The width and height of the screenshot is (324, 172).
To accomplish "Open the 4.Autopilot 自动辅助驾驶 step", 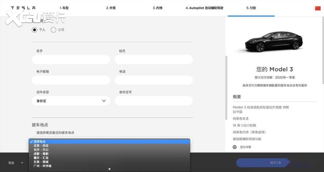I will [x=205, y=8].
